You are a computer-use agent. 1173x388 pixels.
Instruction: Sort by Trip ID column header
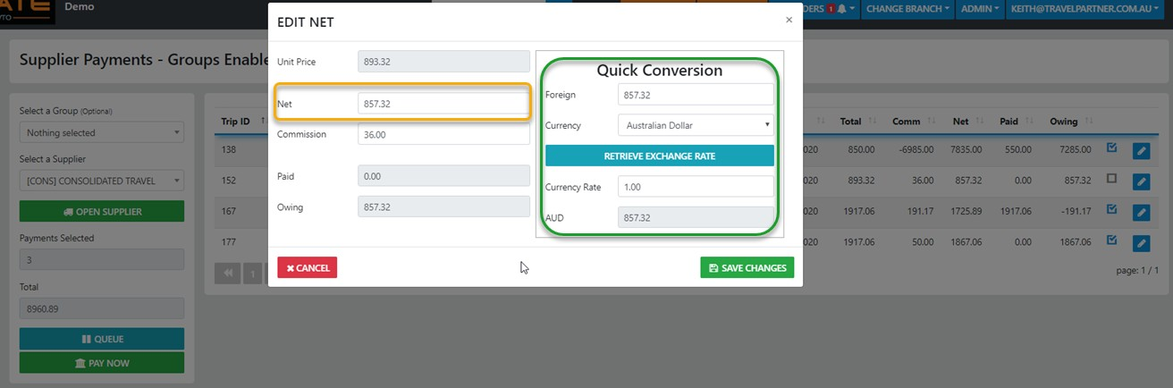[x=236, y=122]
